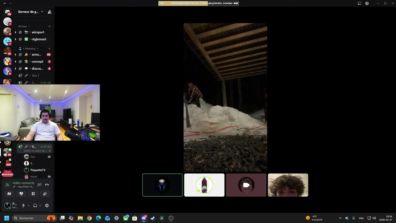Focus the snow shoveling main video stream
Image resolution: width=396 pixels, height=223 pixels.
[225, 97]
